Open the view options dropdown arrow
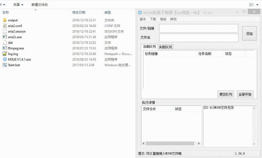 257,5
